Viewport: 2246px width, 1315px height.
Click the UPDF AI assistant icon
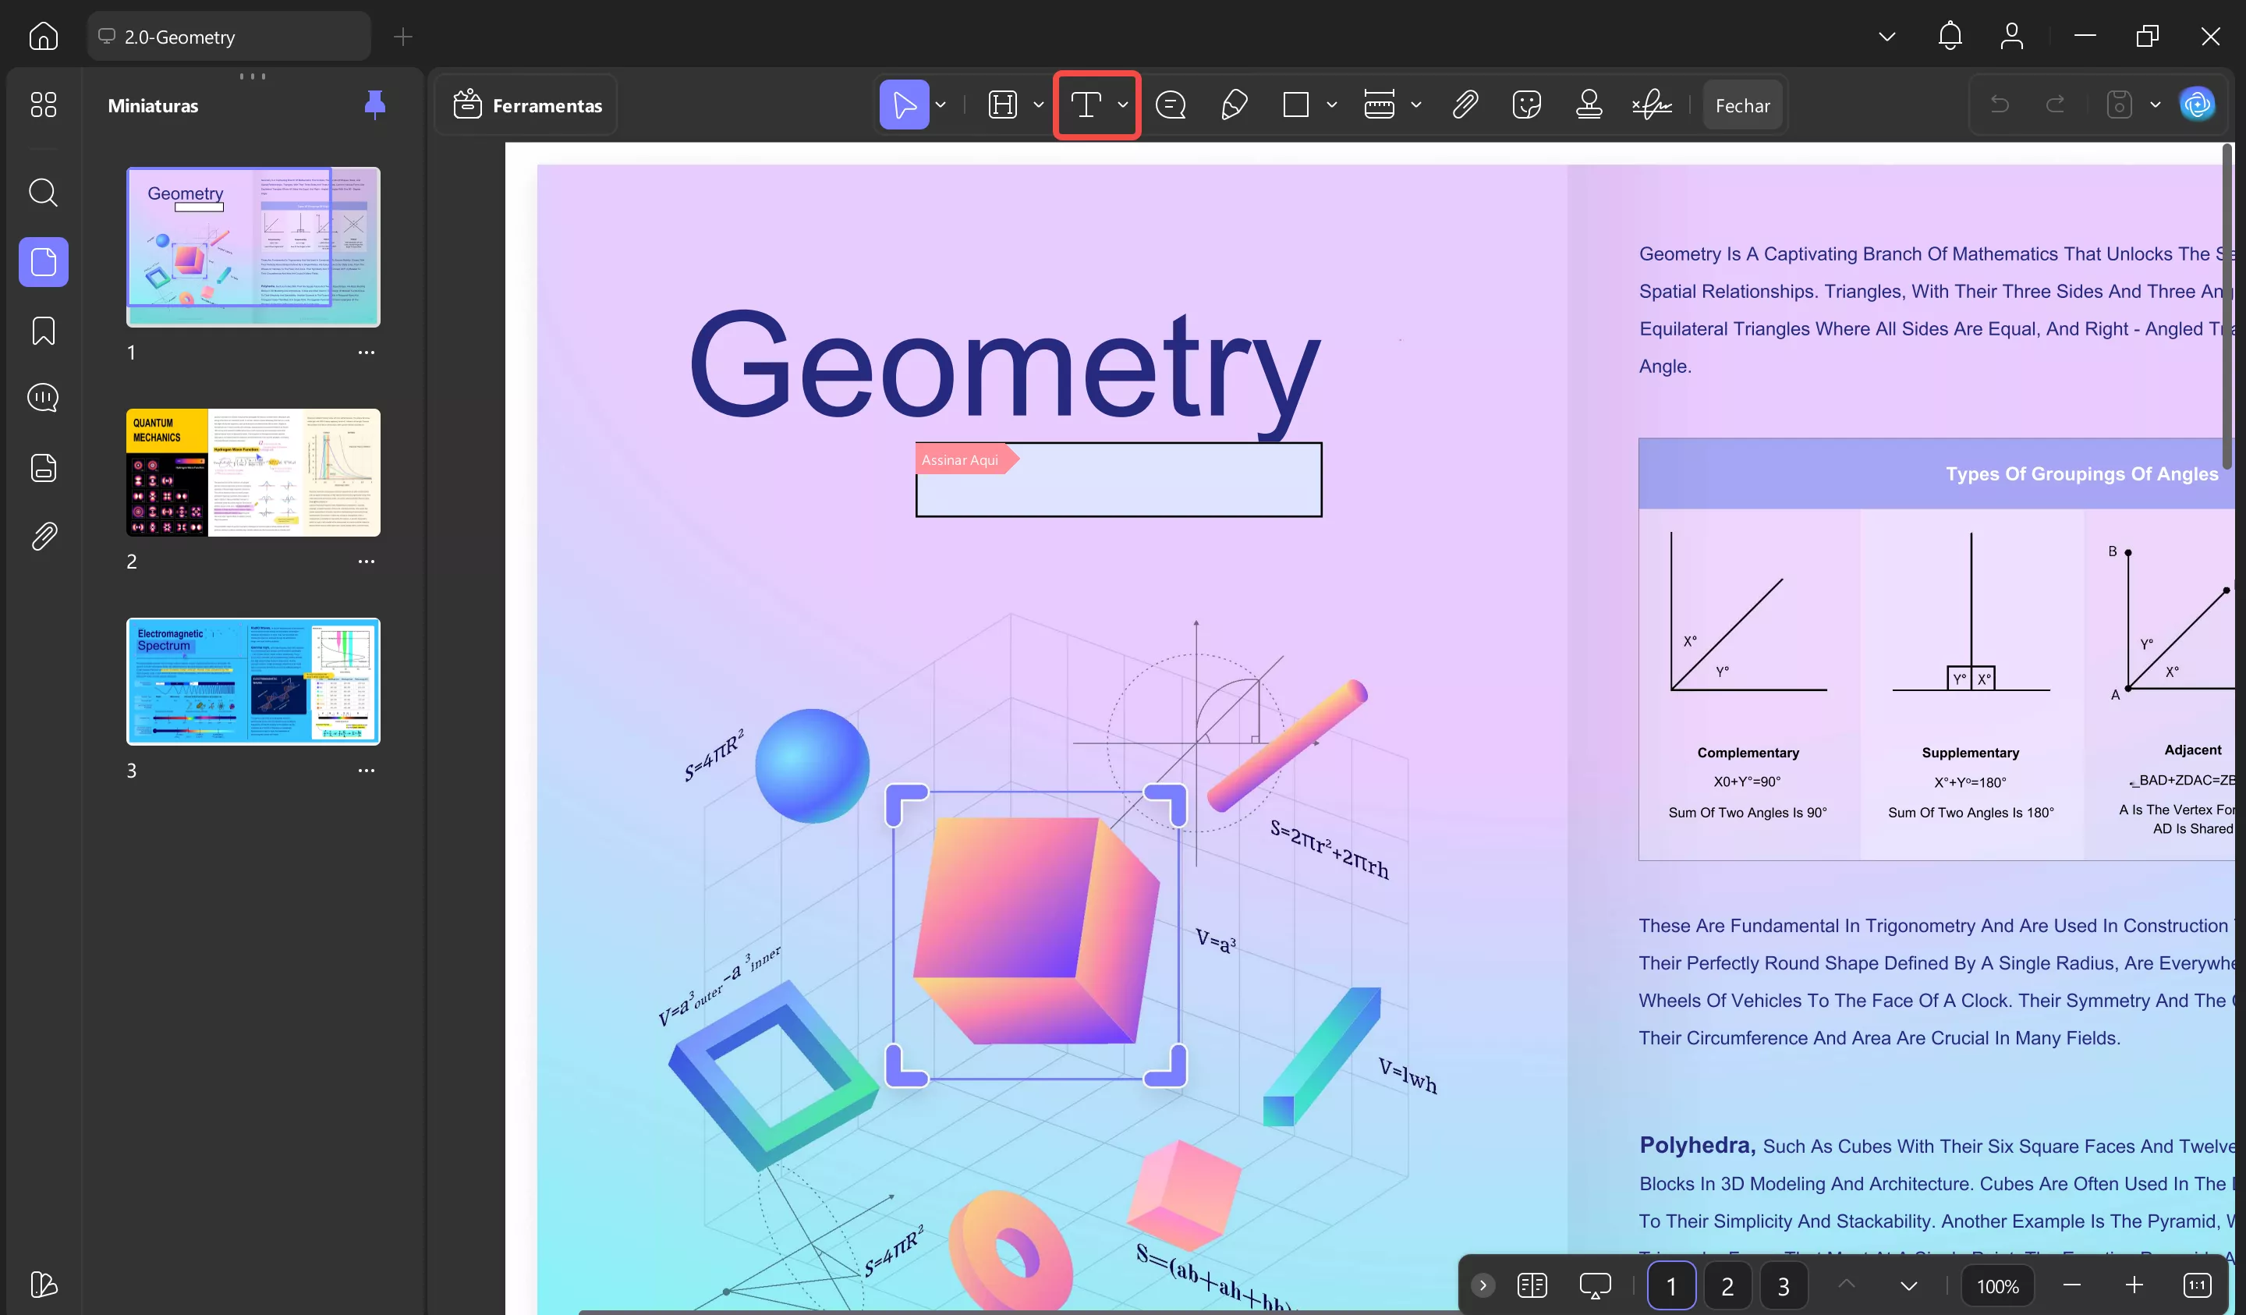[2197, 105]
